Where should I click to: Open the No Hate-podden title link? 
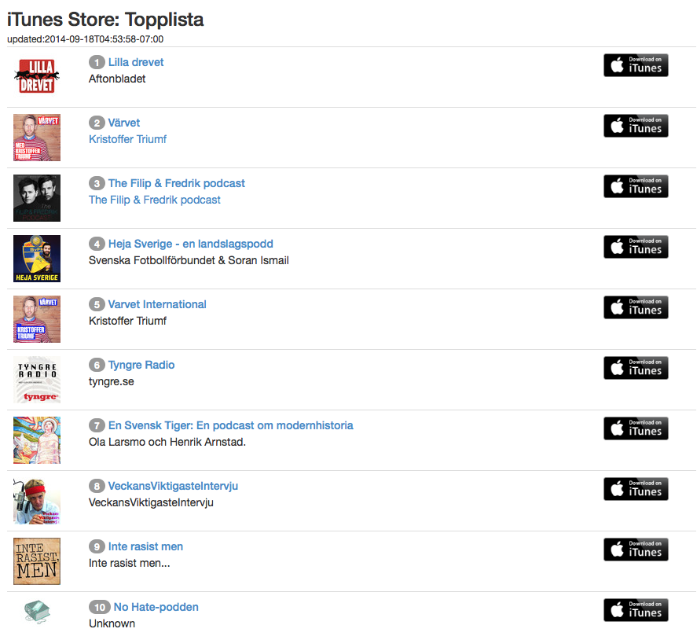click(156, 607)
